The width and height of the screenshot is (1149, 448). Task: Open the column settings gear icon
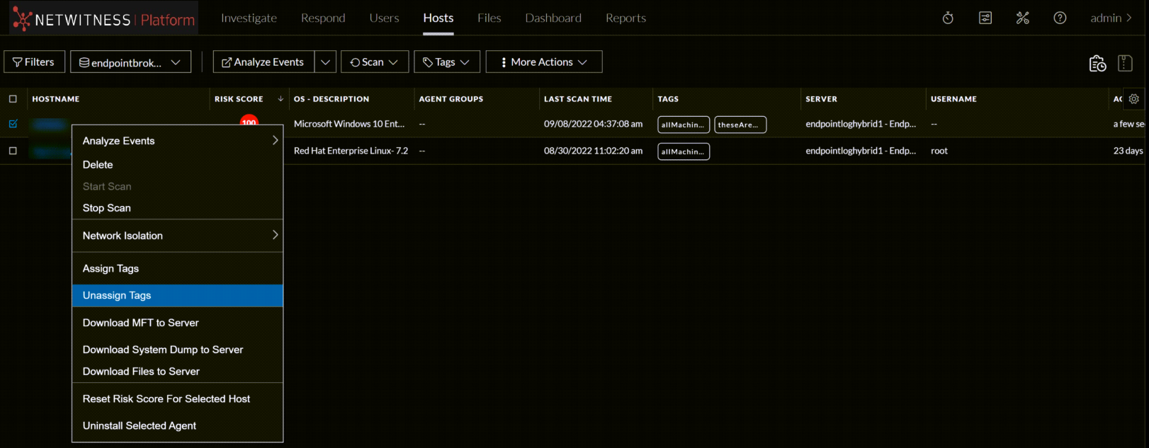pos(1133,99)
